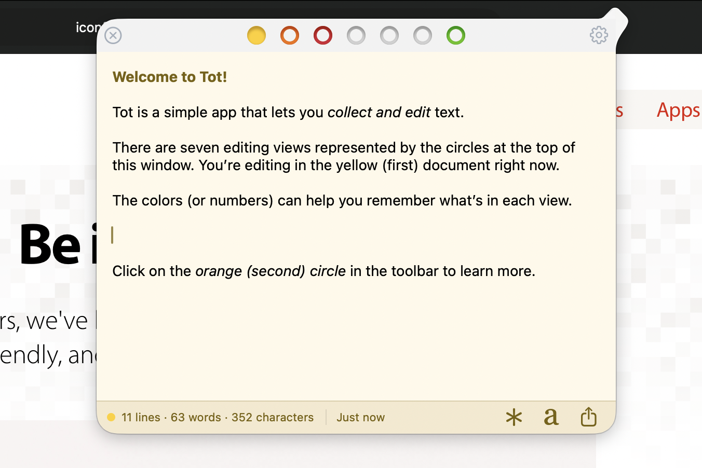Screen dimensions: 702x468
Task: Click 'The colors (or numbers)' sentence
Action: click(x=342, y=200)
